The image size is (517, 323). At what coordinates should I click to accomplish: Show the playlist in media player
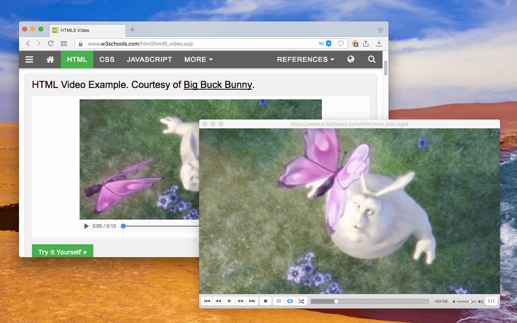tap(279, 301)
